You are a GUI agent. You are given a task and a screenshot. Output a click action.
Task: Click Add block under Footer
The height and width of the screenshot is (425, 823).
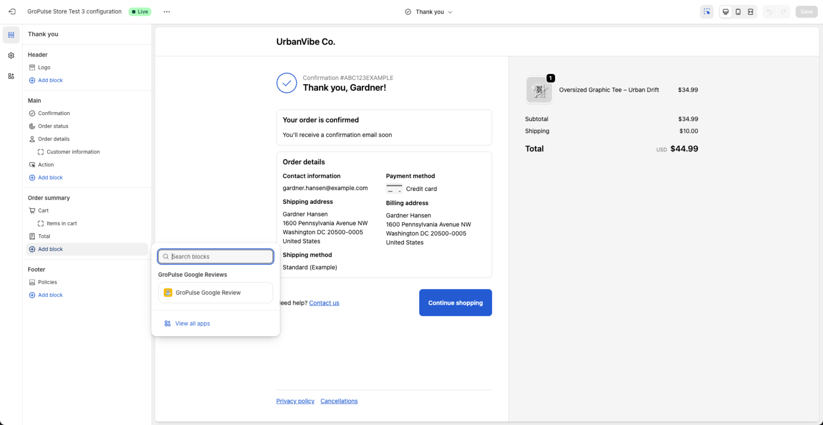tap(50, 295)
